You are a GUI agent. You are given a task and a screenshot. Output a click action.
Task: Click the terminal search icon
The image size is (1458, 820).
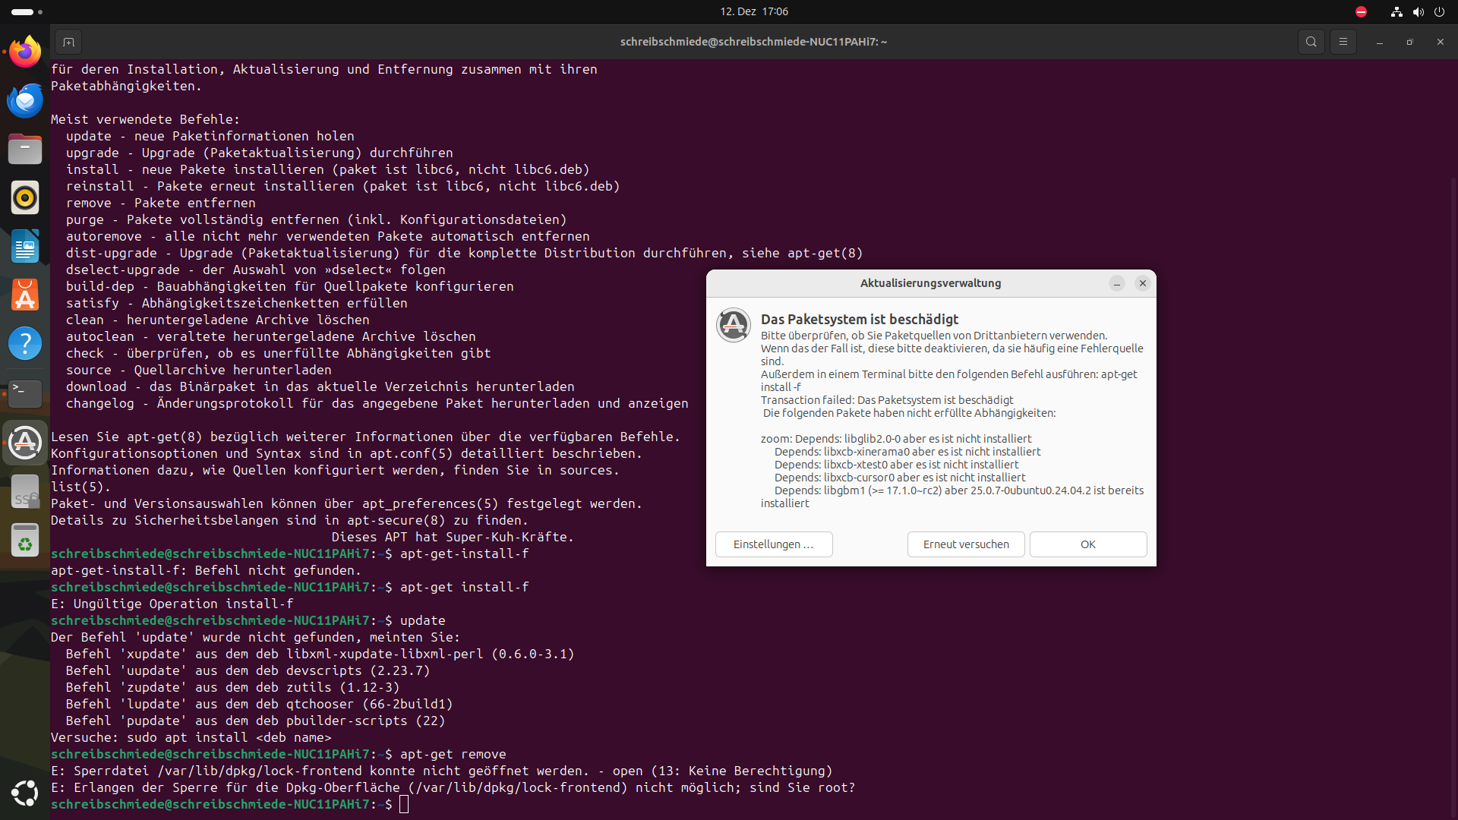[1311, 42]
